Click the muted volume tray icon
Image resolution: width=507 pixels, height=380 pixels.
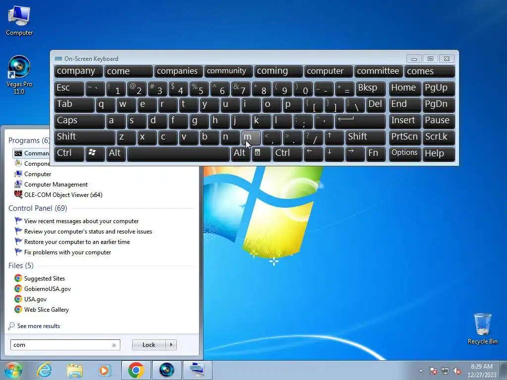tap(457, 371)
